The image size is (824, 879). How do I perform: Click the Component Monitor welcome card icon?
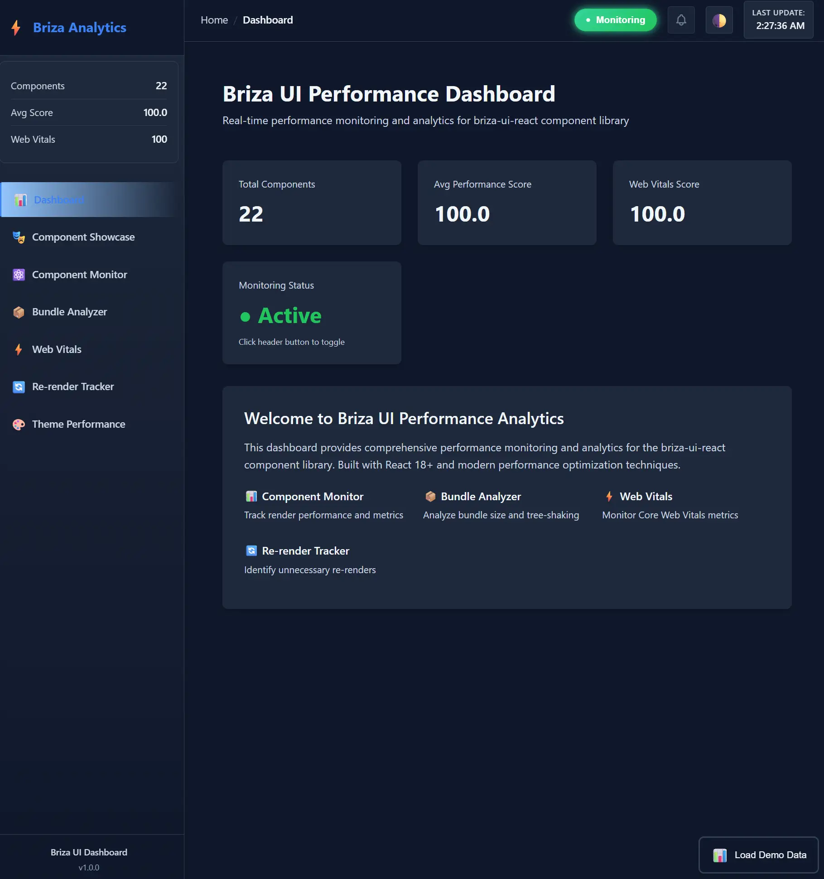[251, 496]
